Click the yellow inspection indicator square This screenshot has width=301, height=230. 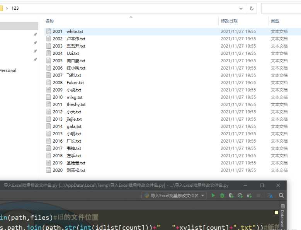pyautogui.click(x=276, y=212)
